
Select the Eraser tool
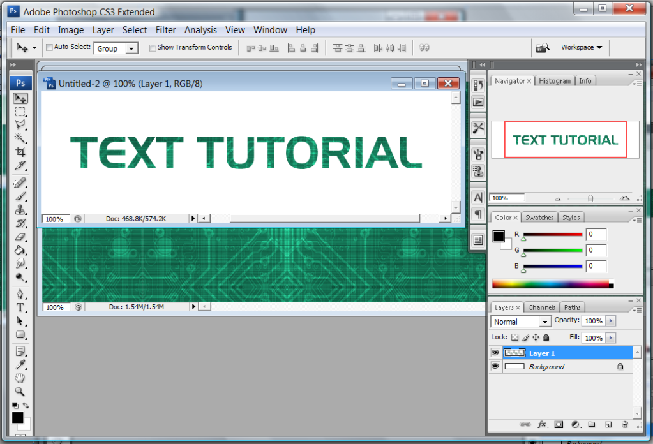point(20,236)
